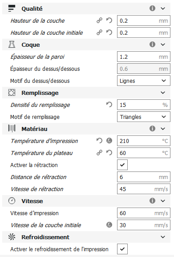Click fx icon for Vitesse de la couche initiale
174x257 pixels.
coord(109,225)
